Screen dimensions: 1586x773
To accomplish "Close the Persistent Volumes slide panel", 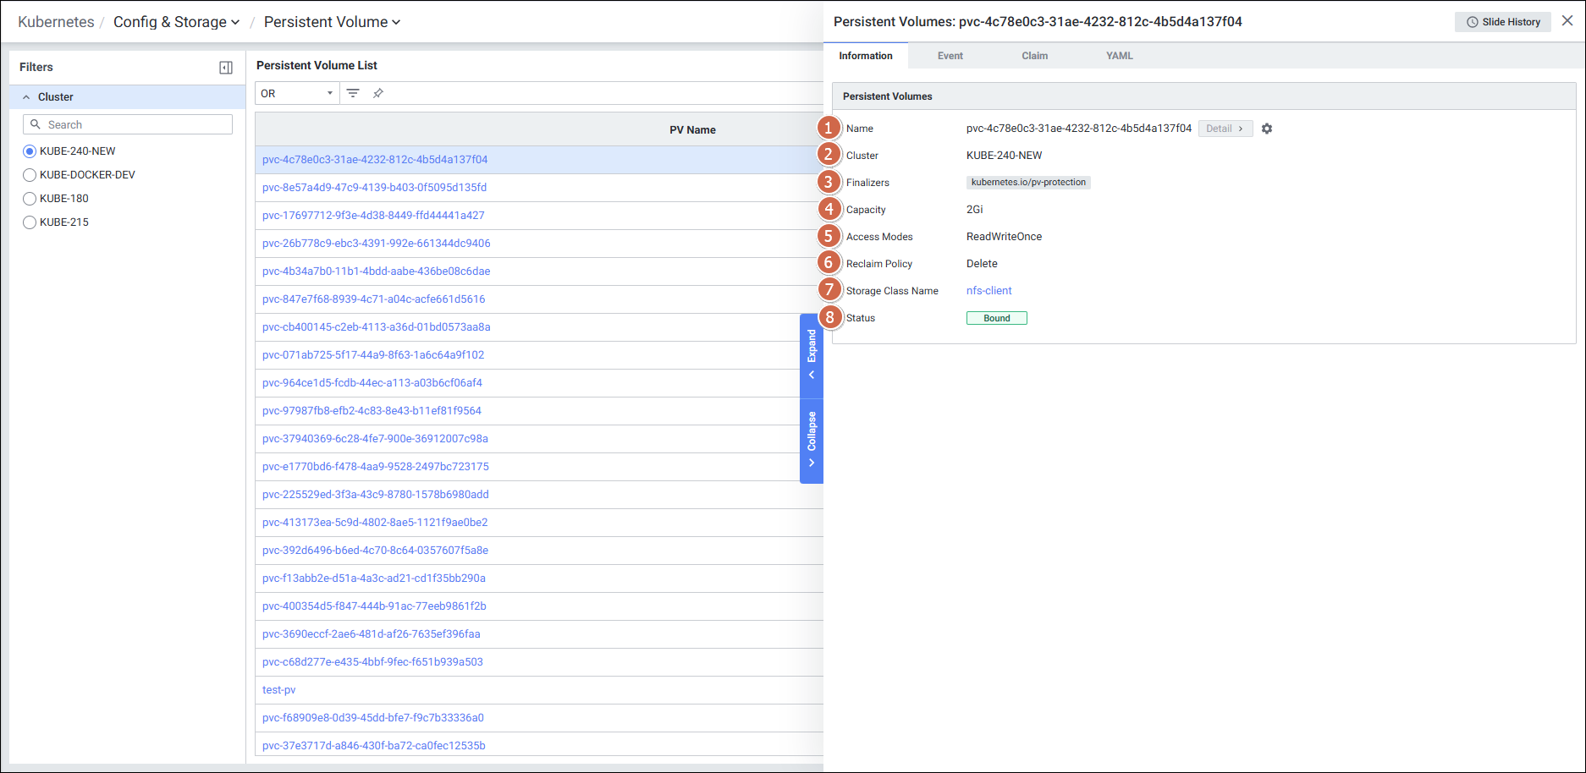I will point(1567,21).
